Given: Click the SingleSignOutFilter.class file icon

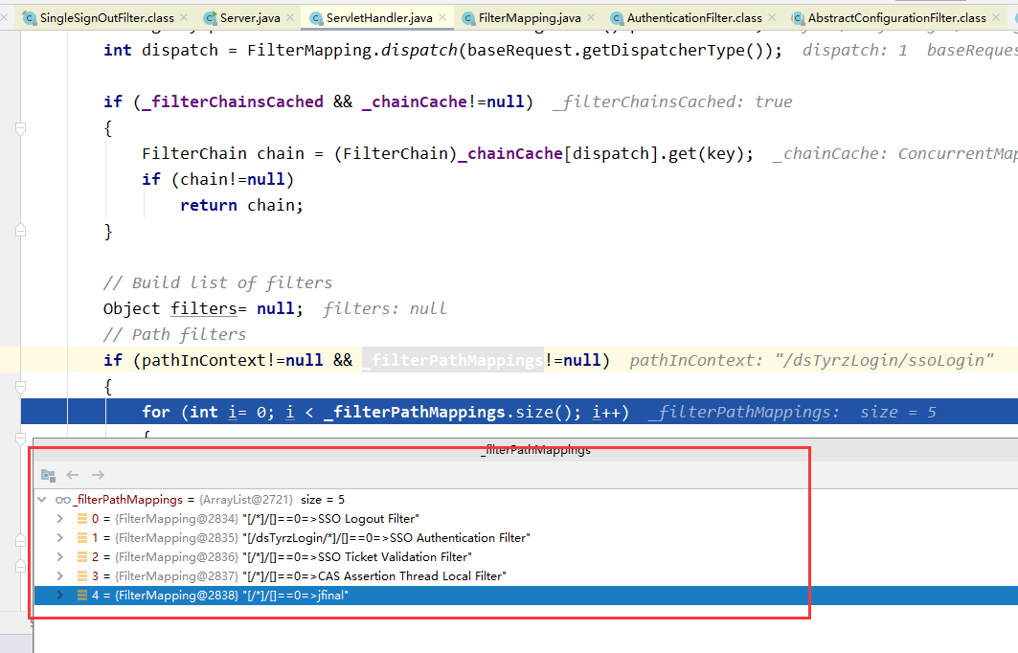Looking at the screenshot, I should (x=30, y=18).
